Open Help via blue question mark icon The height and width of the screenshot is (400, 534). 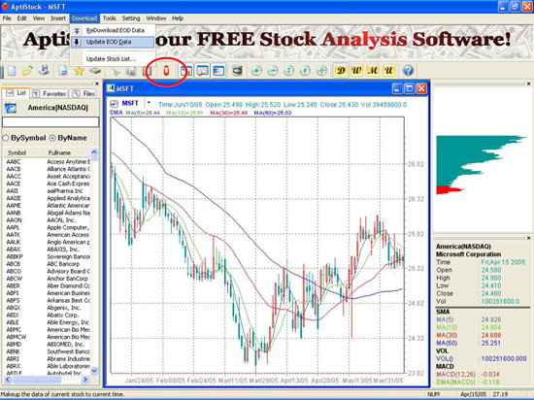408,71
